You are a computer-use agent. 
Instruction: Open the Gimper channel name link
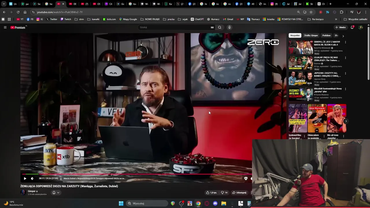(x=32, y=191)
